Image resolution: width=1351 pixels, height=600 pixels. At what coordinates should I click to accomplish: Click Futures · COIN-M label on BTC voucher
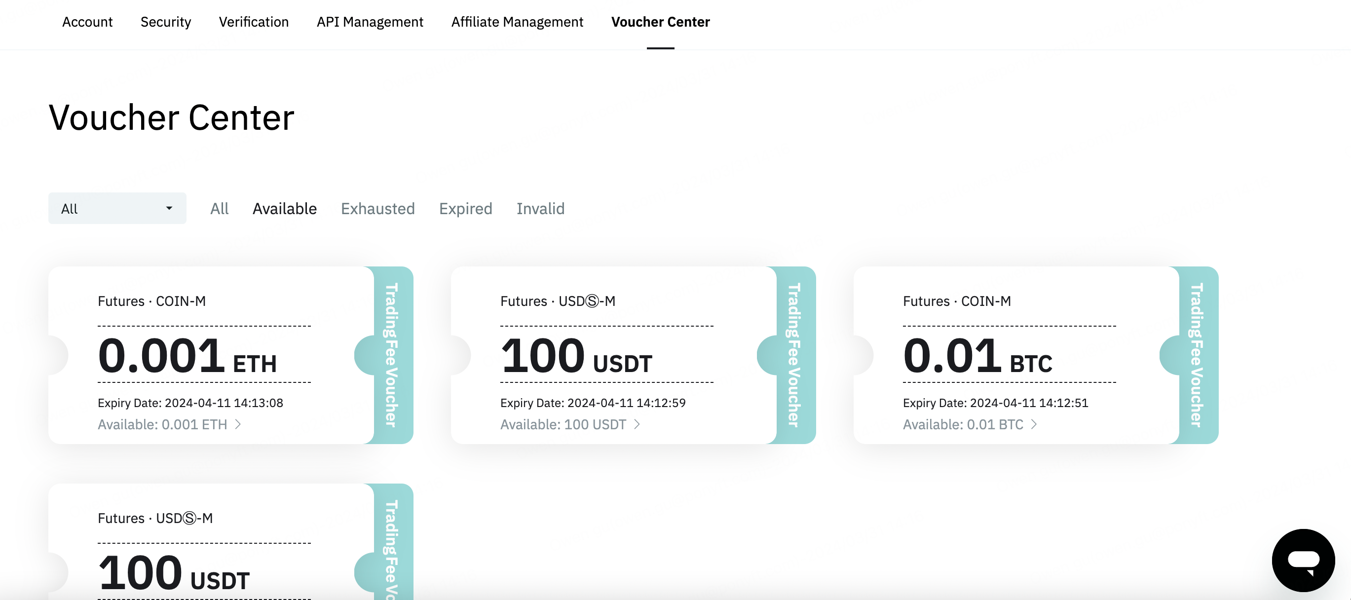click(957, 300)
